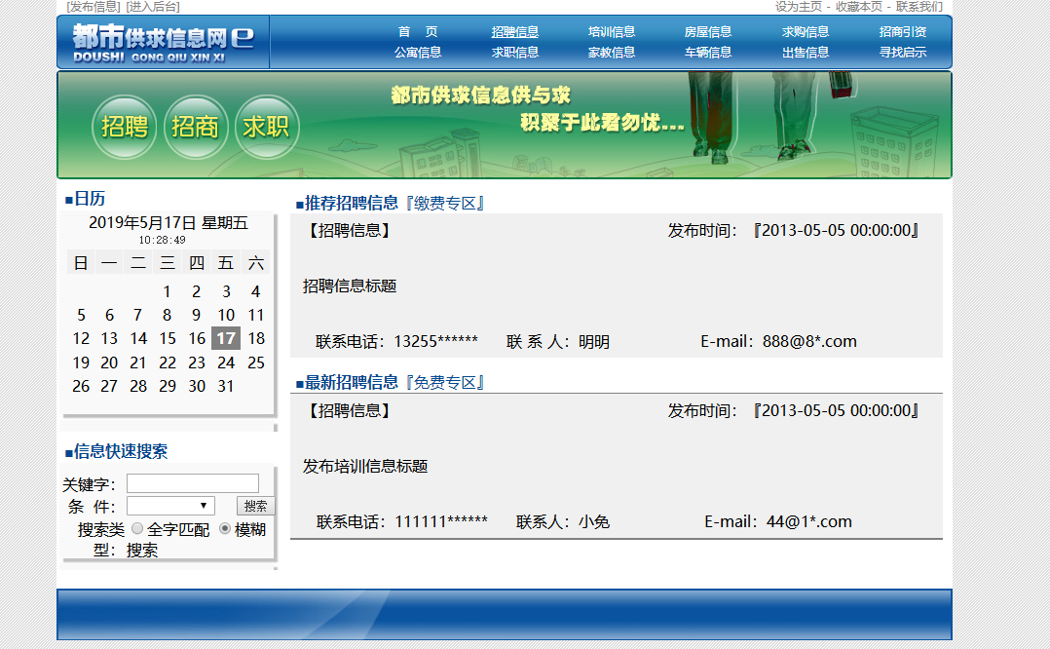
Task: Click the round 求职 banner button
Action: (267, 127)
